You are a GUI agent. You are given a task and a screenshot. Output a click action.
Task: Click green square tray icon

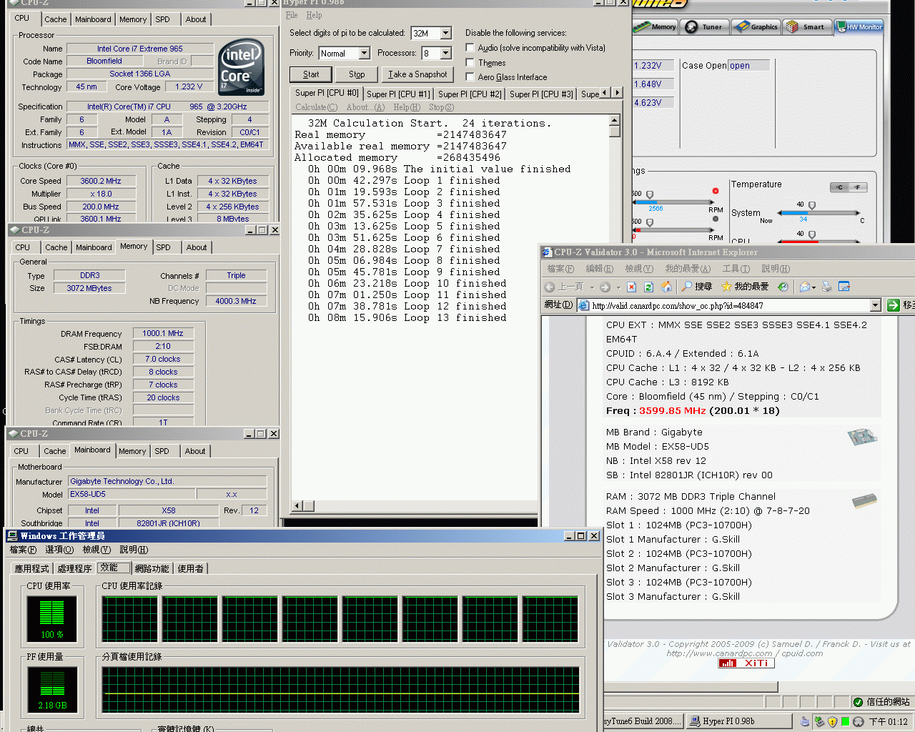pyautogui.click(x=845, y=722)
